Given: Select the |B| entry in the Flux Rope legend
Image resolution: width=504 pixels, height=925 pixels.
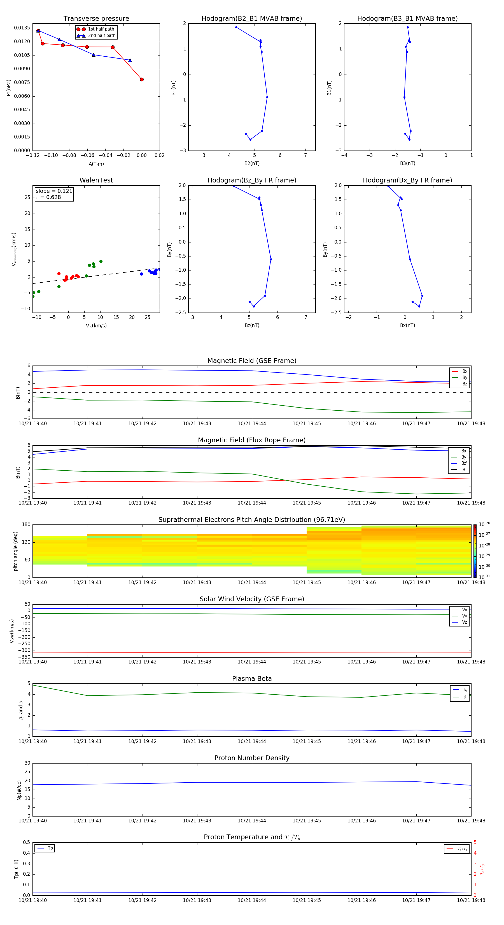Looking at the screenshot, I should click(459, 470).
